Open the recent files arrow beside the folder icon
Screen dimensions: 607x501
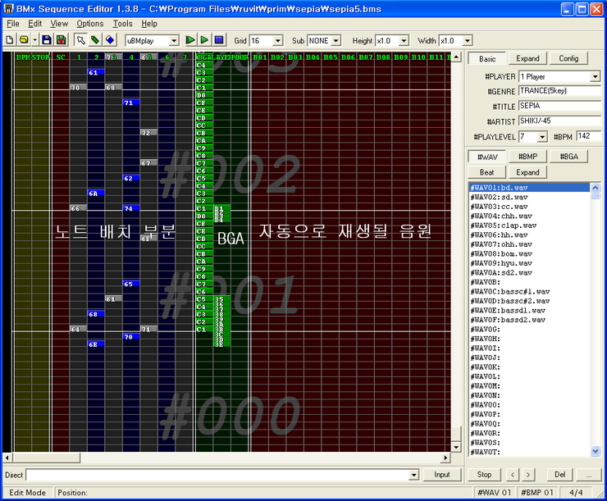(x=34, y=40)
